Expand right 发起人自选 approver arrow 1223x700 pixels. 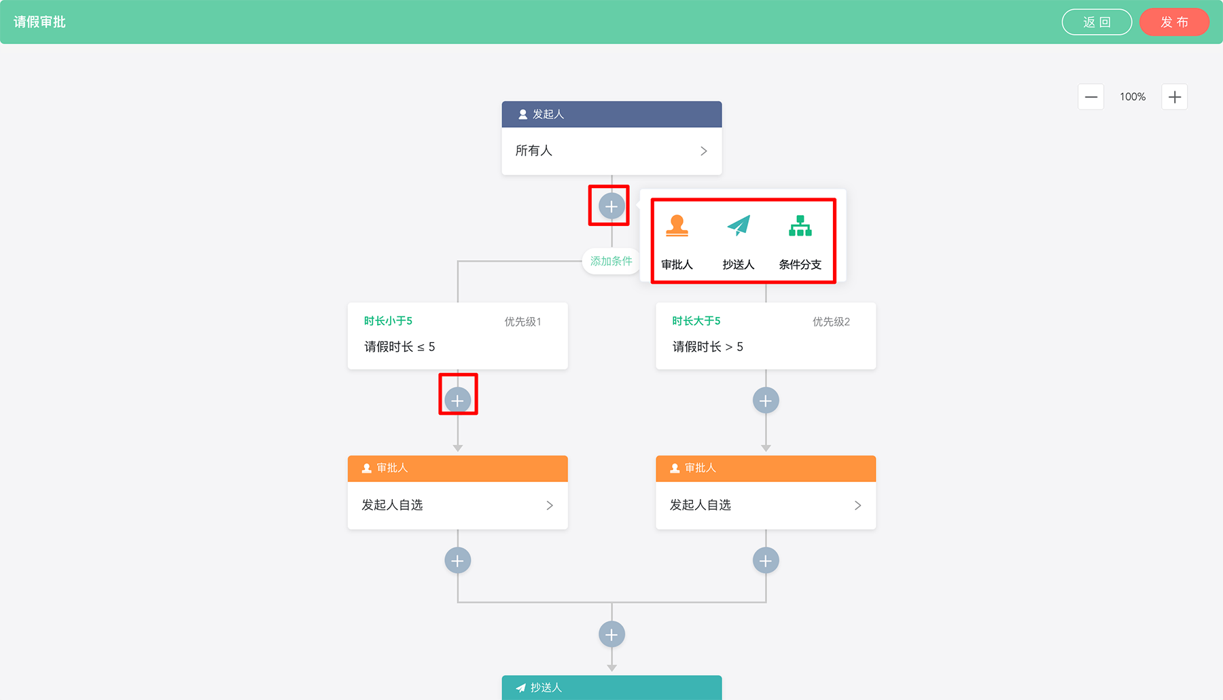point(858,505)
